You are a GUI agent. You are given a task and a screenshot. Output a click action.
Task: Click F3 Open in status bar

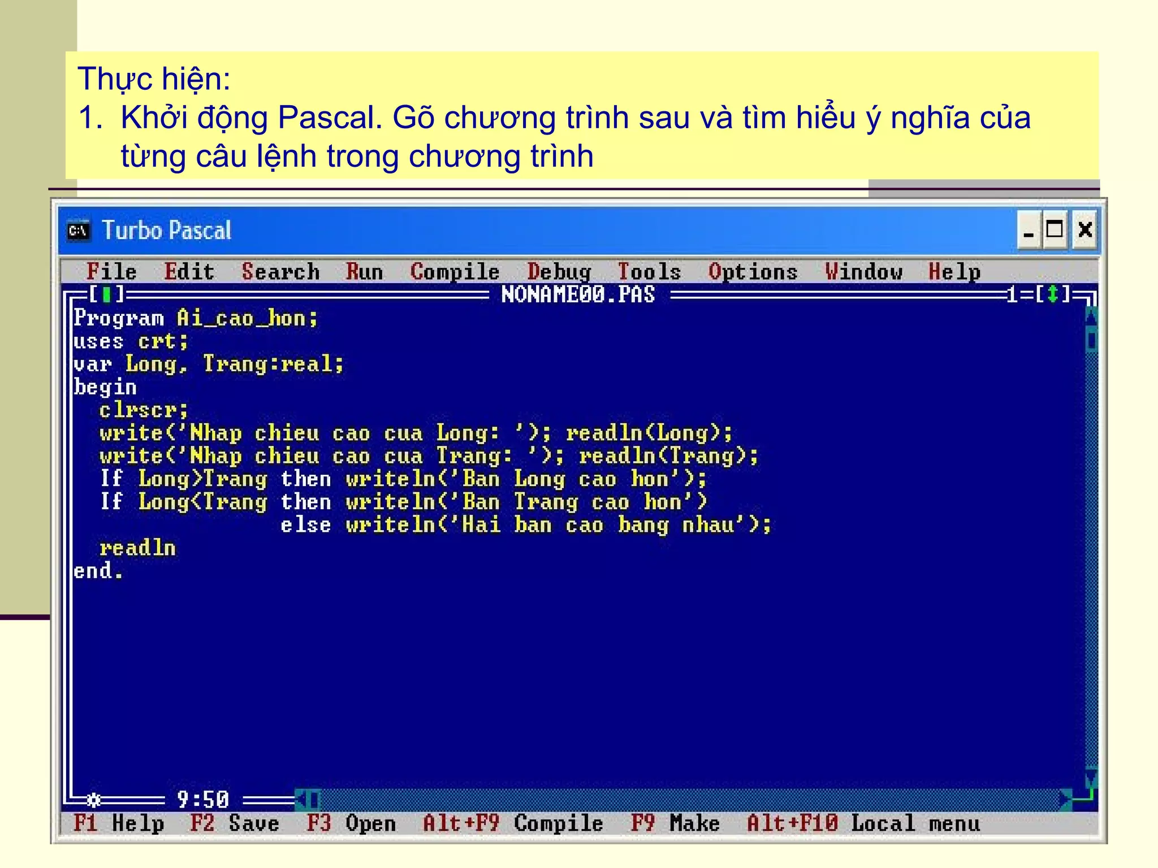tap(351, 823)
